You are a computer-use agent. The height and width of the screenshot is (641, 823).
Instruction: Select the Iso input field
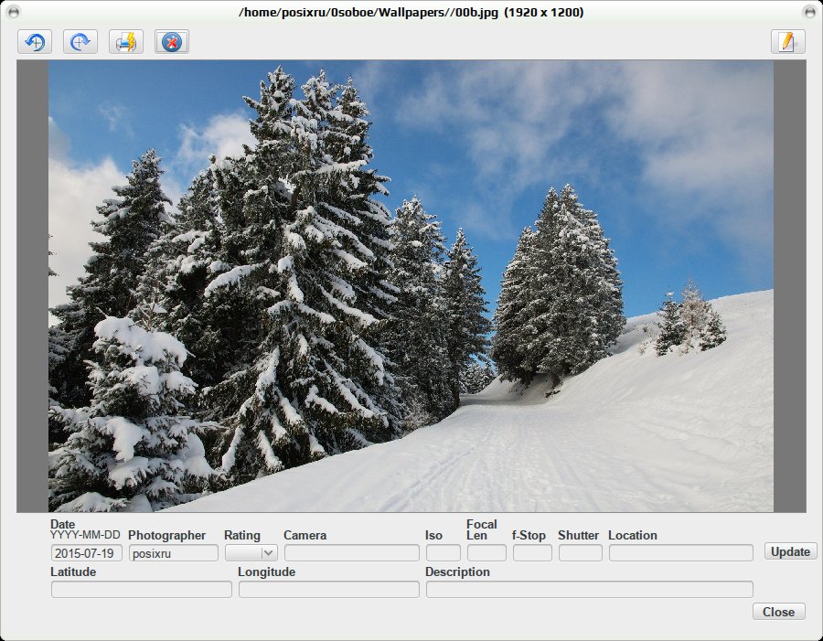[444, 553]
